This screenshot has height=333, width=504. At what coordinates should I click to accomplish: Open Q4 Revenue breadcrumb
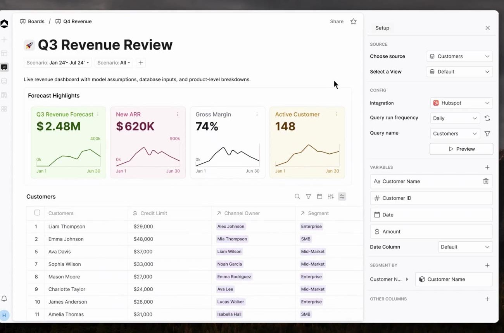click(74, 21)
